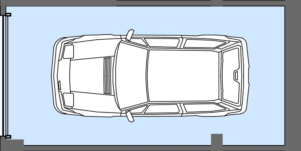Viewport: 301px width, 151px height.
Task: Select the car's hood vent grille
Action: pyautogui.click(x=107, y=76)
